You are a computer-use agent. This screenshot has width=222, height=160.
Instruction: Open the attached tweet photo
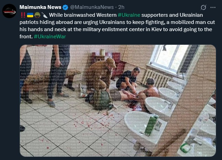pyautogui.click(x=118, y=101)
